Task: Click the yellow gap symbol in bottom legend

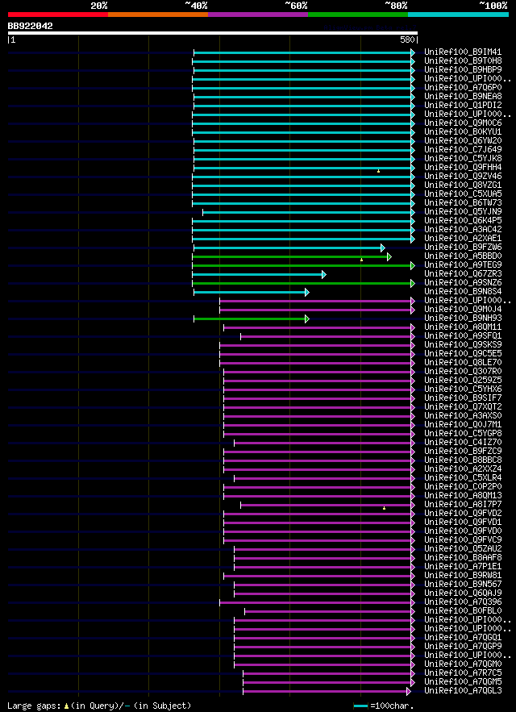Action: pyautogui.click(x=66, y=706)
